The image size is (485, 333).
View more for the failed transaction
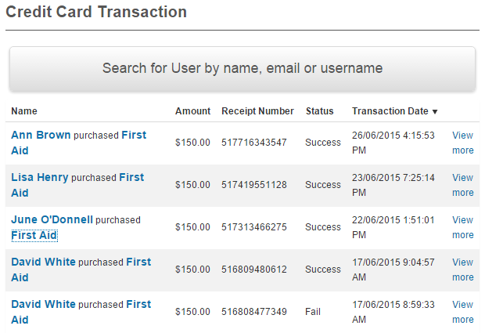point(462,312)
